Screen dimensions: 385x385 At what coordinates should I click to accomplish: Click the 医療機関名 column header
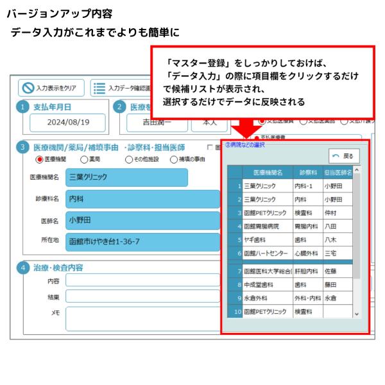[x=268, y=172]
